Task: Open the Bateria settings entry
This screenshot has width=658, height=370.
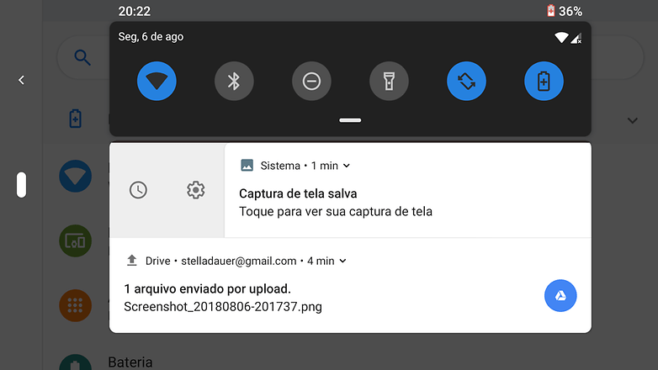Action: tap(130, 362)
